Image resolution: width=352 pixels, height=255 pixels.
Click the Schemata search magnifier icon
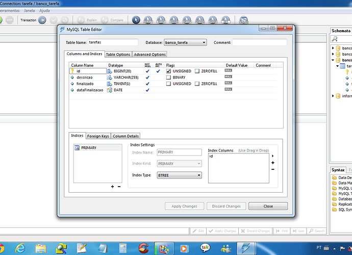pyautogui.click(x=335, y=39)
